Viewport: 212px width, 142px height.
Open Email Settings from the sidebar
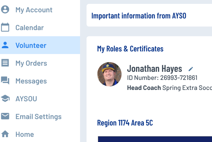38,116
